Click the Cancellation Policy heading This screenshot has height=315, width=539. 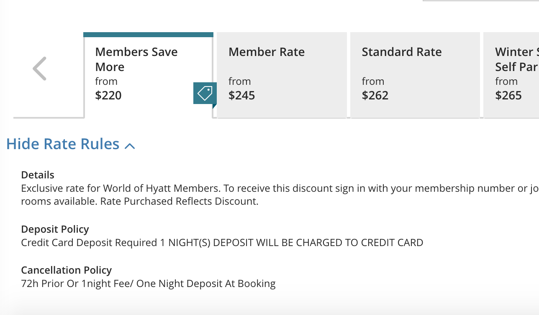(x=66, y=270)
